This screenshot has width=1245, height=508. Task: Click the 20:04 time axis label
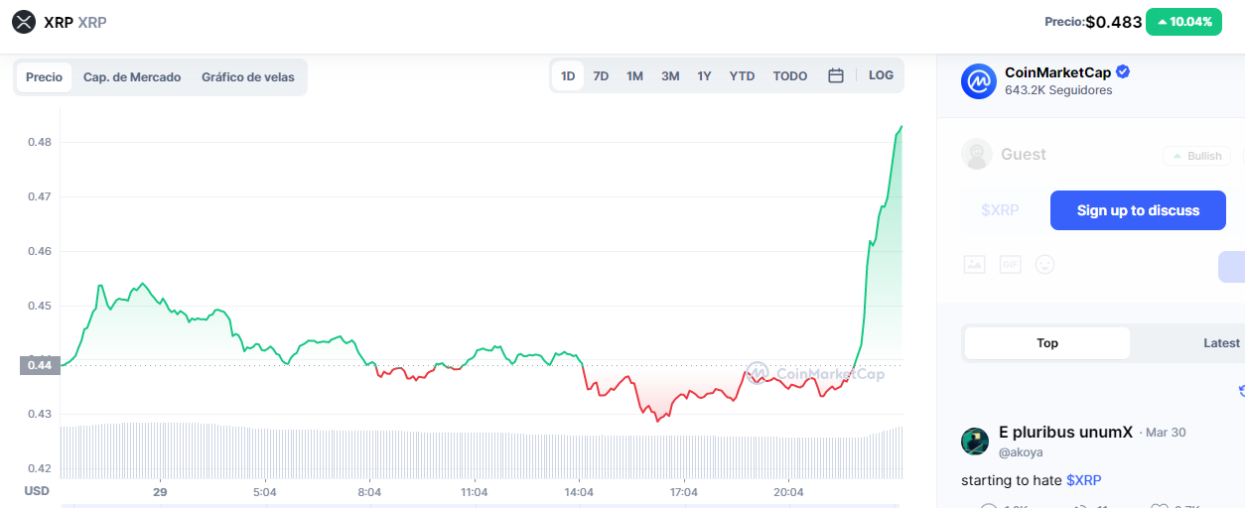click(788, 492)
